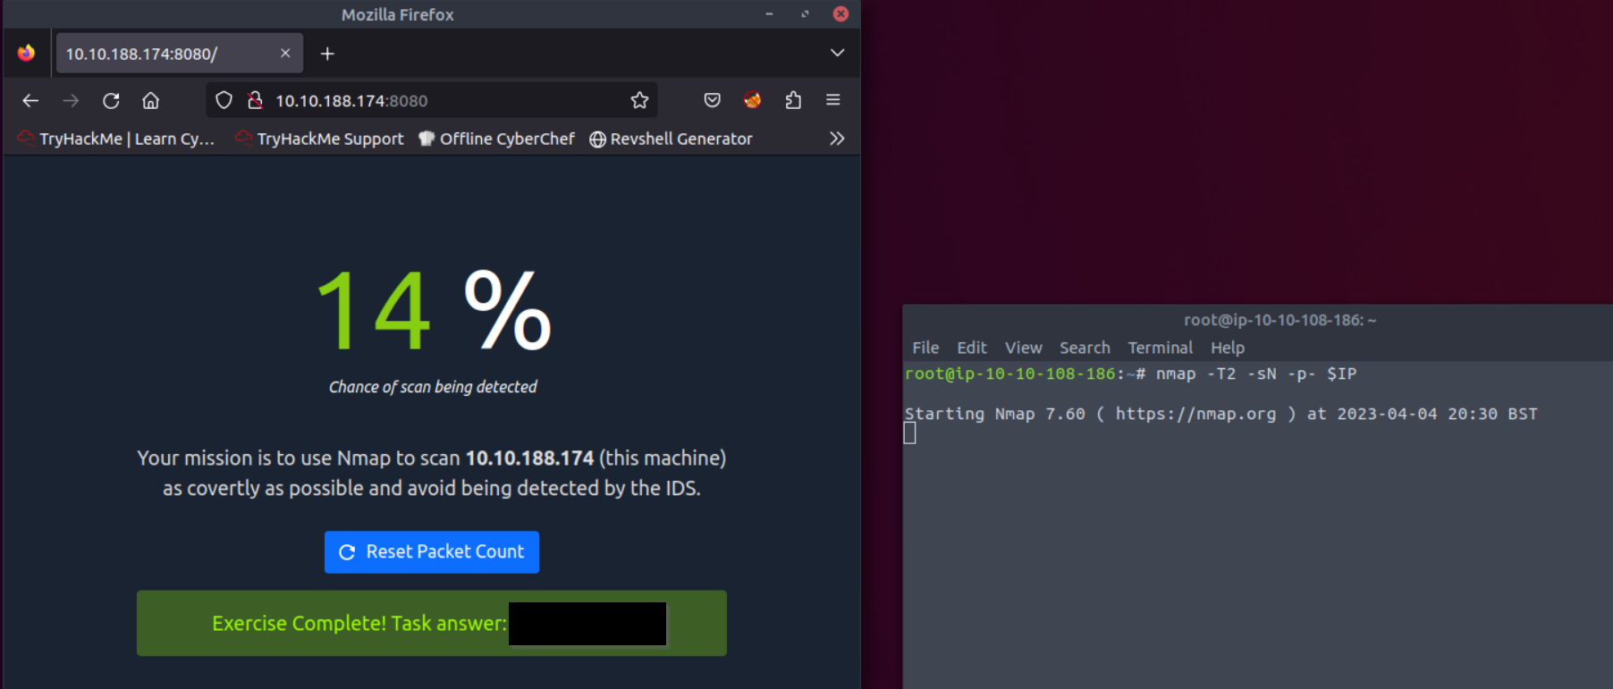The height and width of the screenshot is (689, 1613).
Task: Show more bookmarks overflow chevron
Action: tap(837, 139)
